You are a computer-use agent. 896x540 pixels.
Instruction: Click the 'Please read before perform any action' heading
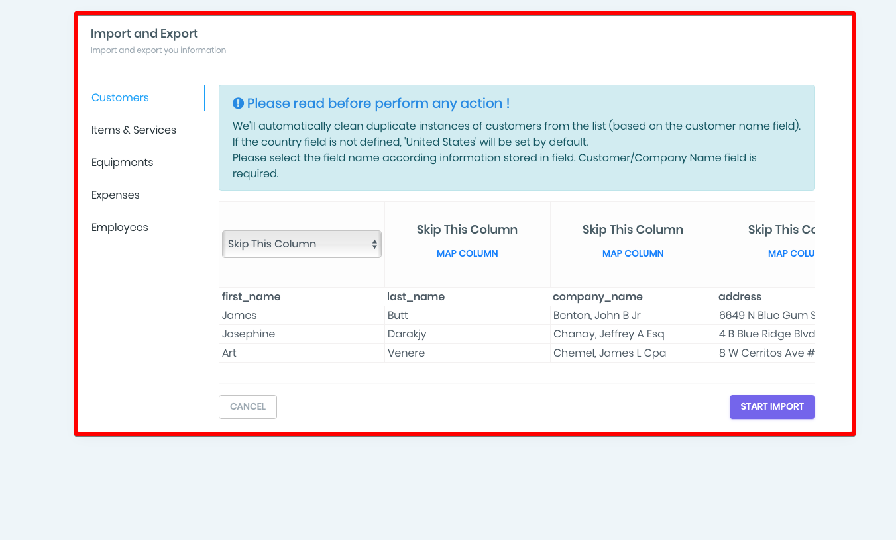[x=378, y=103]
